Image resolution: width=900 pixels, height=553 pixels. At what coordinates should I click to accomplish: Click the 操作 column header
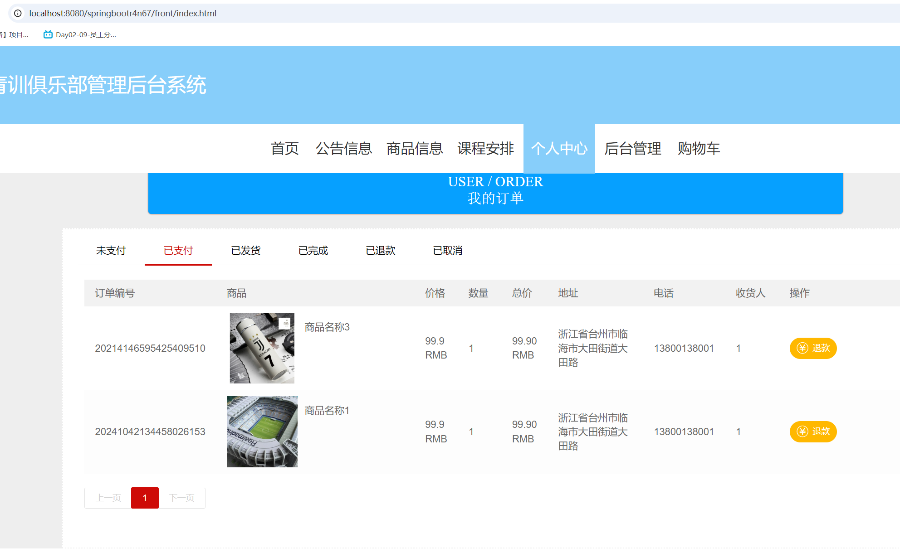[x=800, y=293]
